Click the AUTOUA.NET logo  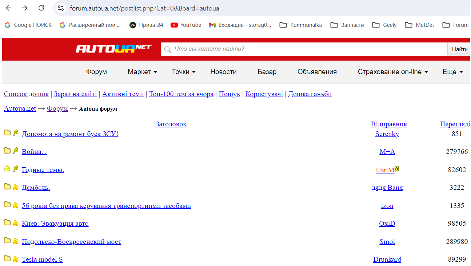pyautogui.click(x=113, y=49)
